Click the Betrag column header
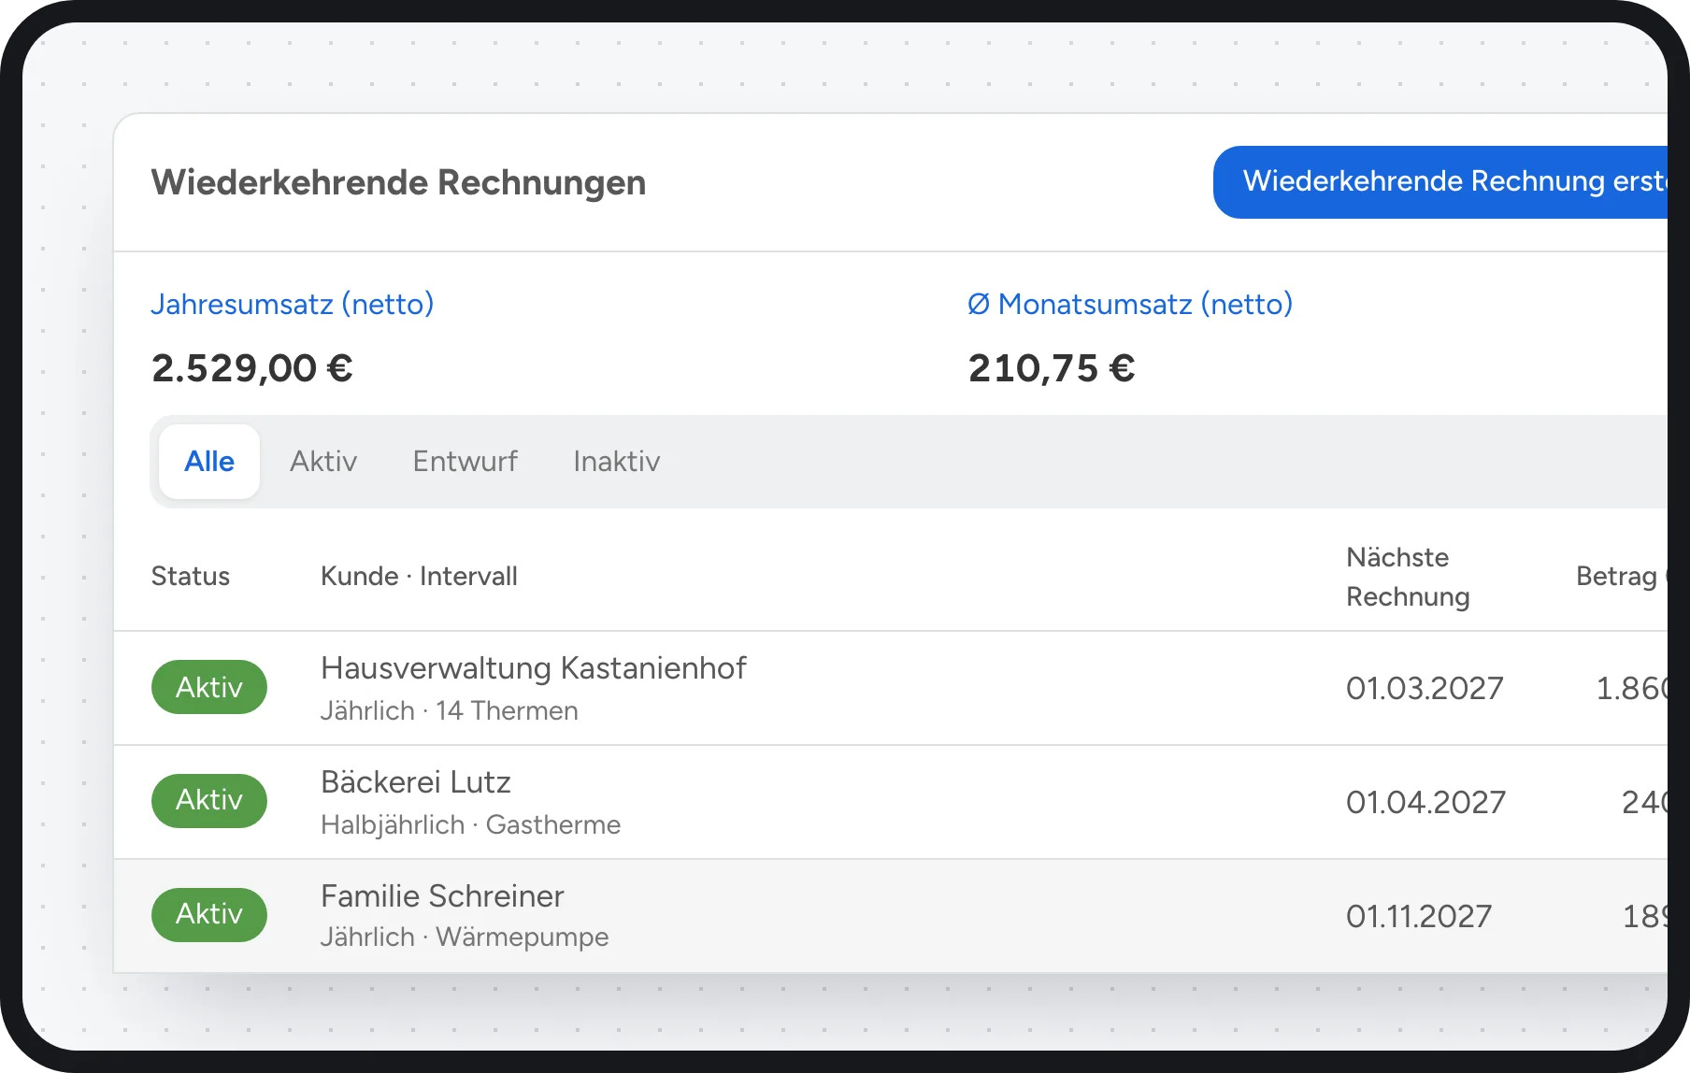Screen dimensions: 1690x1073 point(1622,577)
